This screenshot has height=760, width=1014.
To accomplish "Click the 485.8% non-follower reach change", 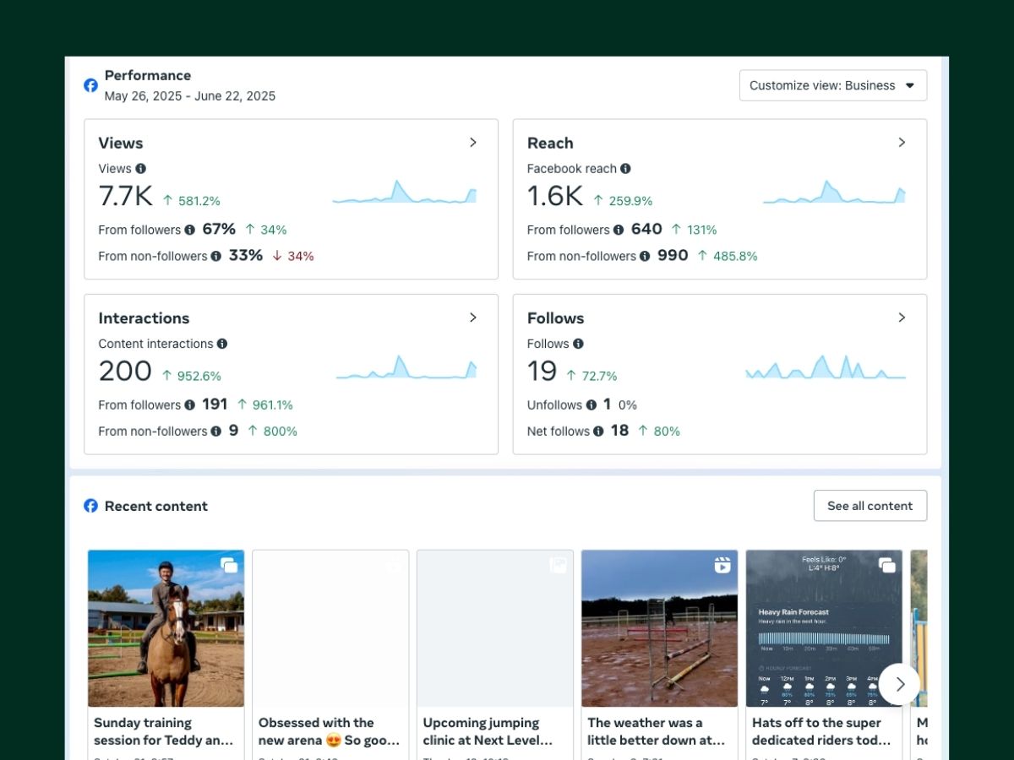I will (x=728, y=256).
